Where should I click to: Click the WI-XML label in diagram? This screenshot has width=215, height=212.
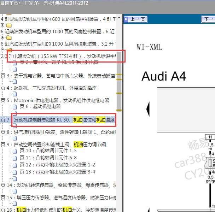click(150, 47)
